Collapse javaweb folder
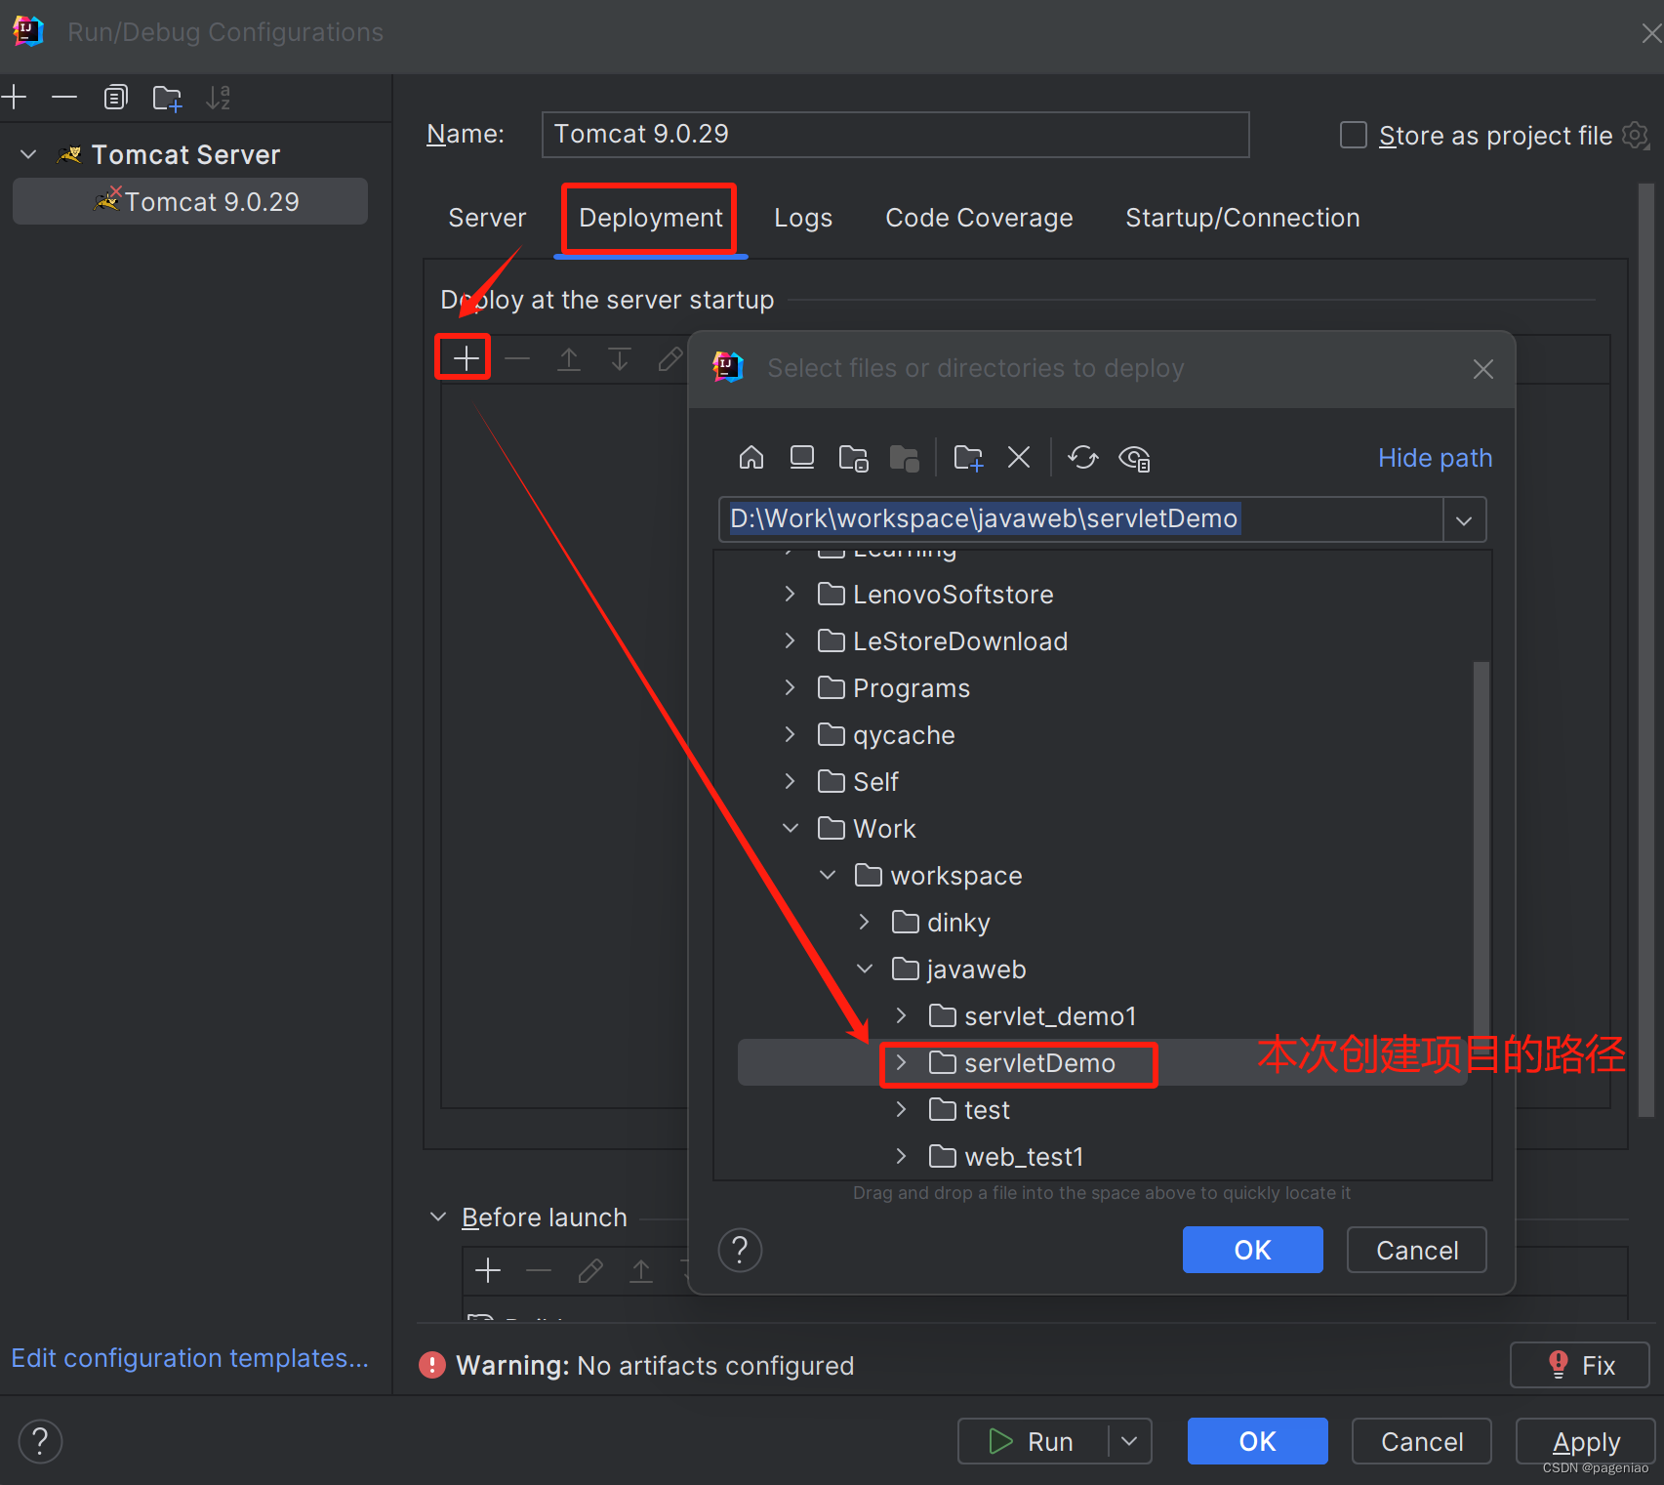Screen dimensions: 1664x1485 [865, 969]
